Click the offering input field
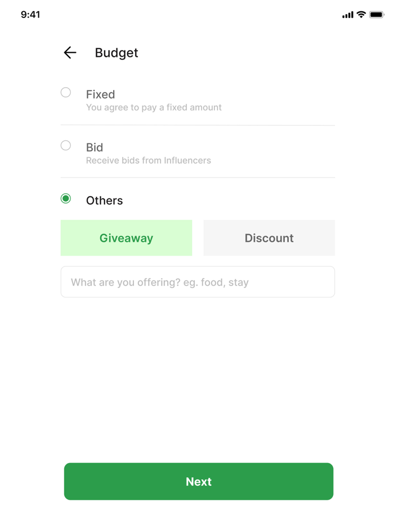This screenshot has height=525, width=394. pos(198,282)
